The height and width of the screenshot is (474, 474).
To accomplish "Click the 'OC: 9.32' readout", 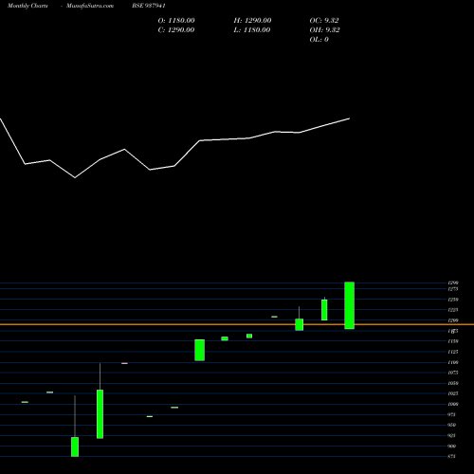I will point(324,21).
